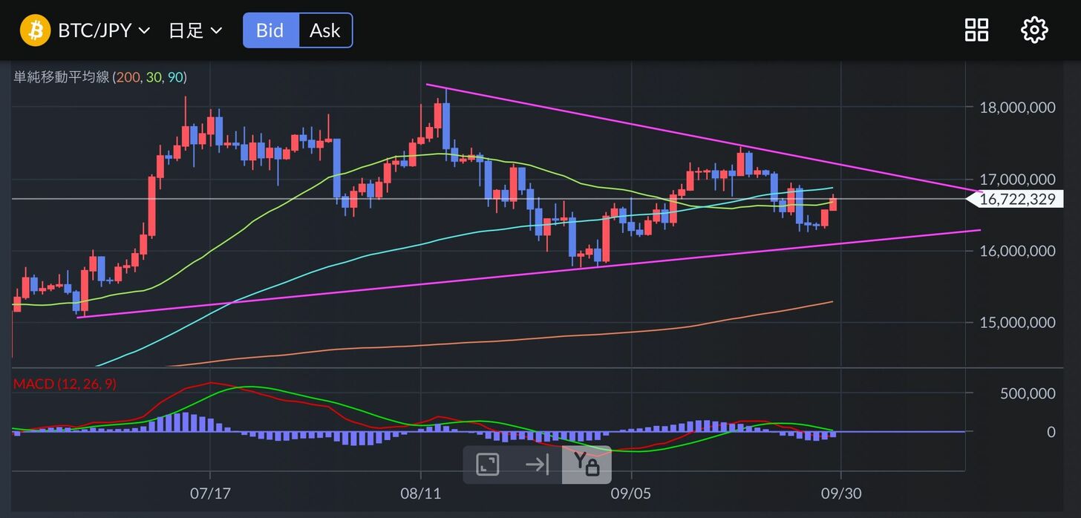
Task: Expand chart with the fullscreen icon
Action: 488,465
